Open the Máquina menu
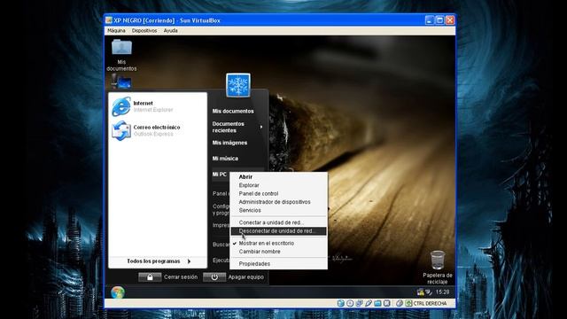Screen dimensions: 567x319 coord(116,31)
